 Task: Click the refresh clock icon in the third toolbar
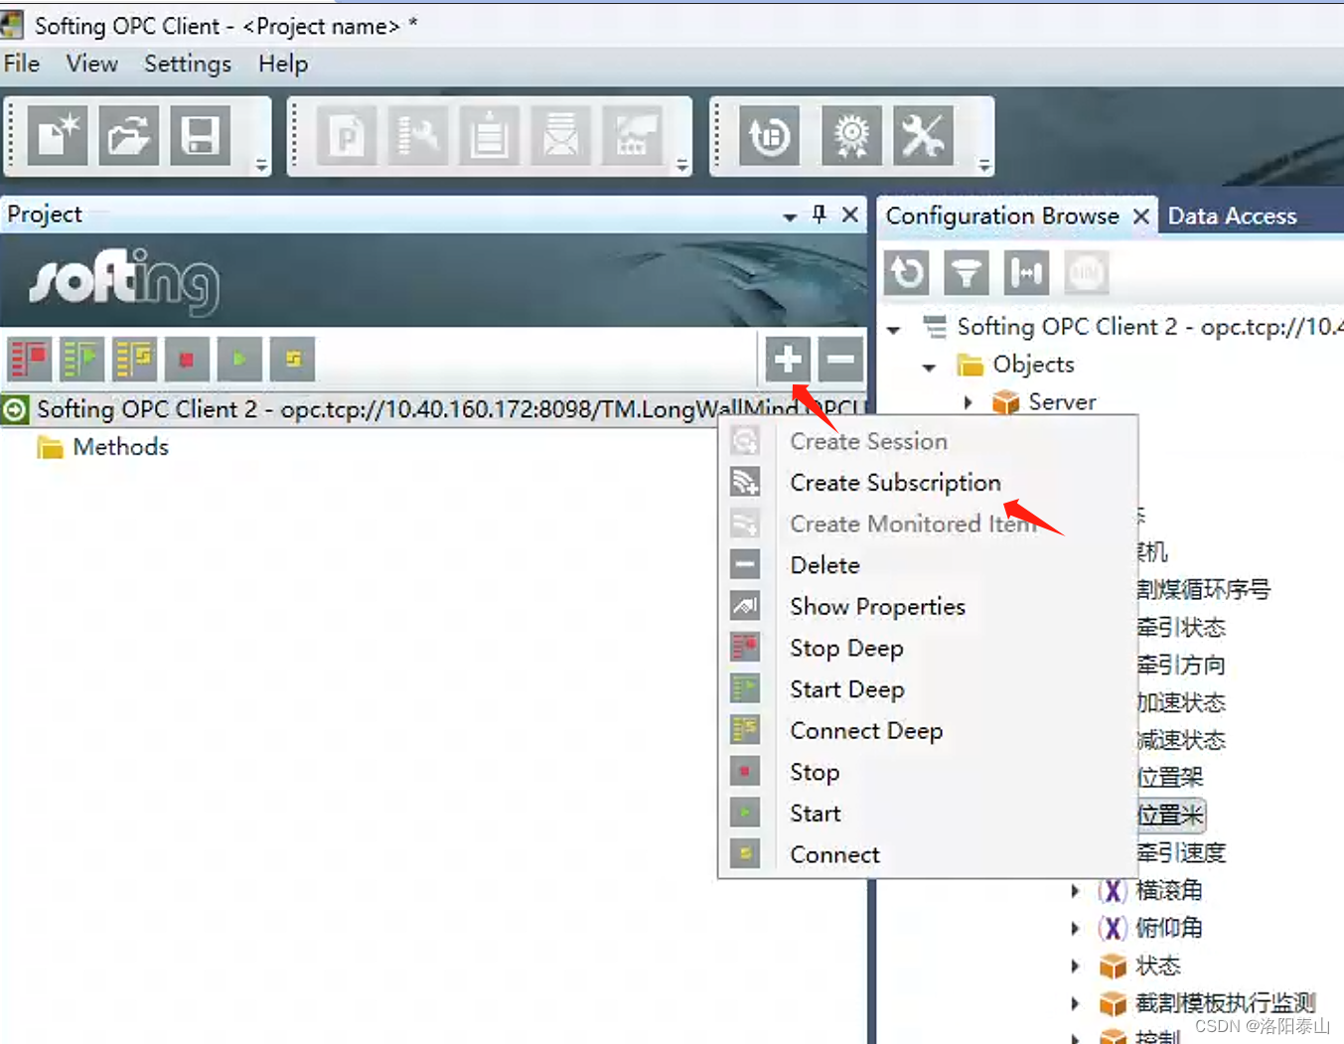click(770, 135)
